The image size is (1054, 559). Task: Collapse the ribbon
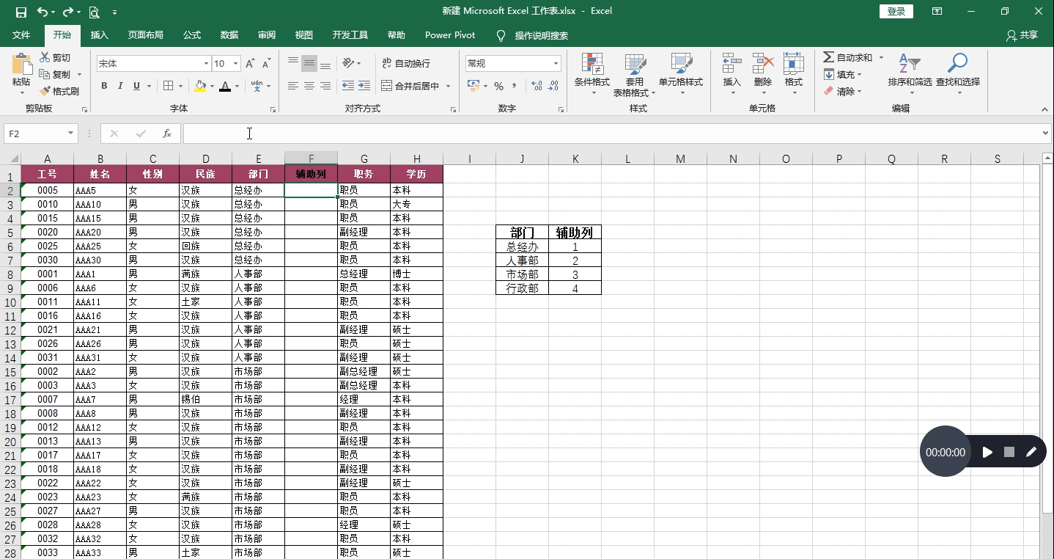pos(1045,109)
